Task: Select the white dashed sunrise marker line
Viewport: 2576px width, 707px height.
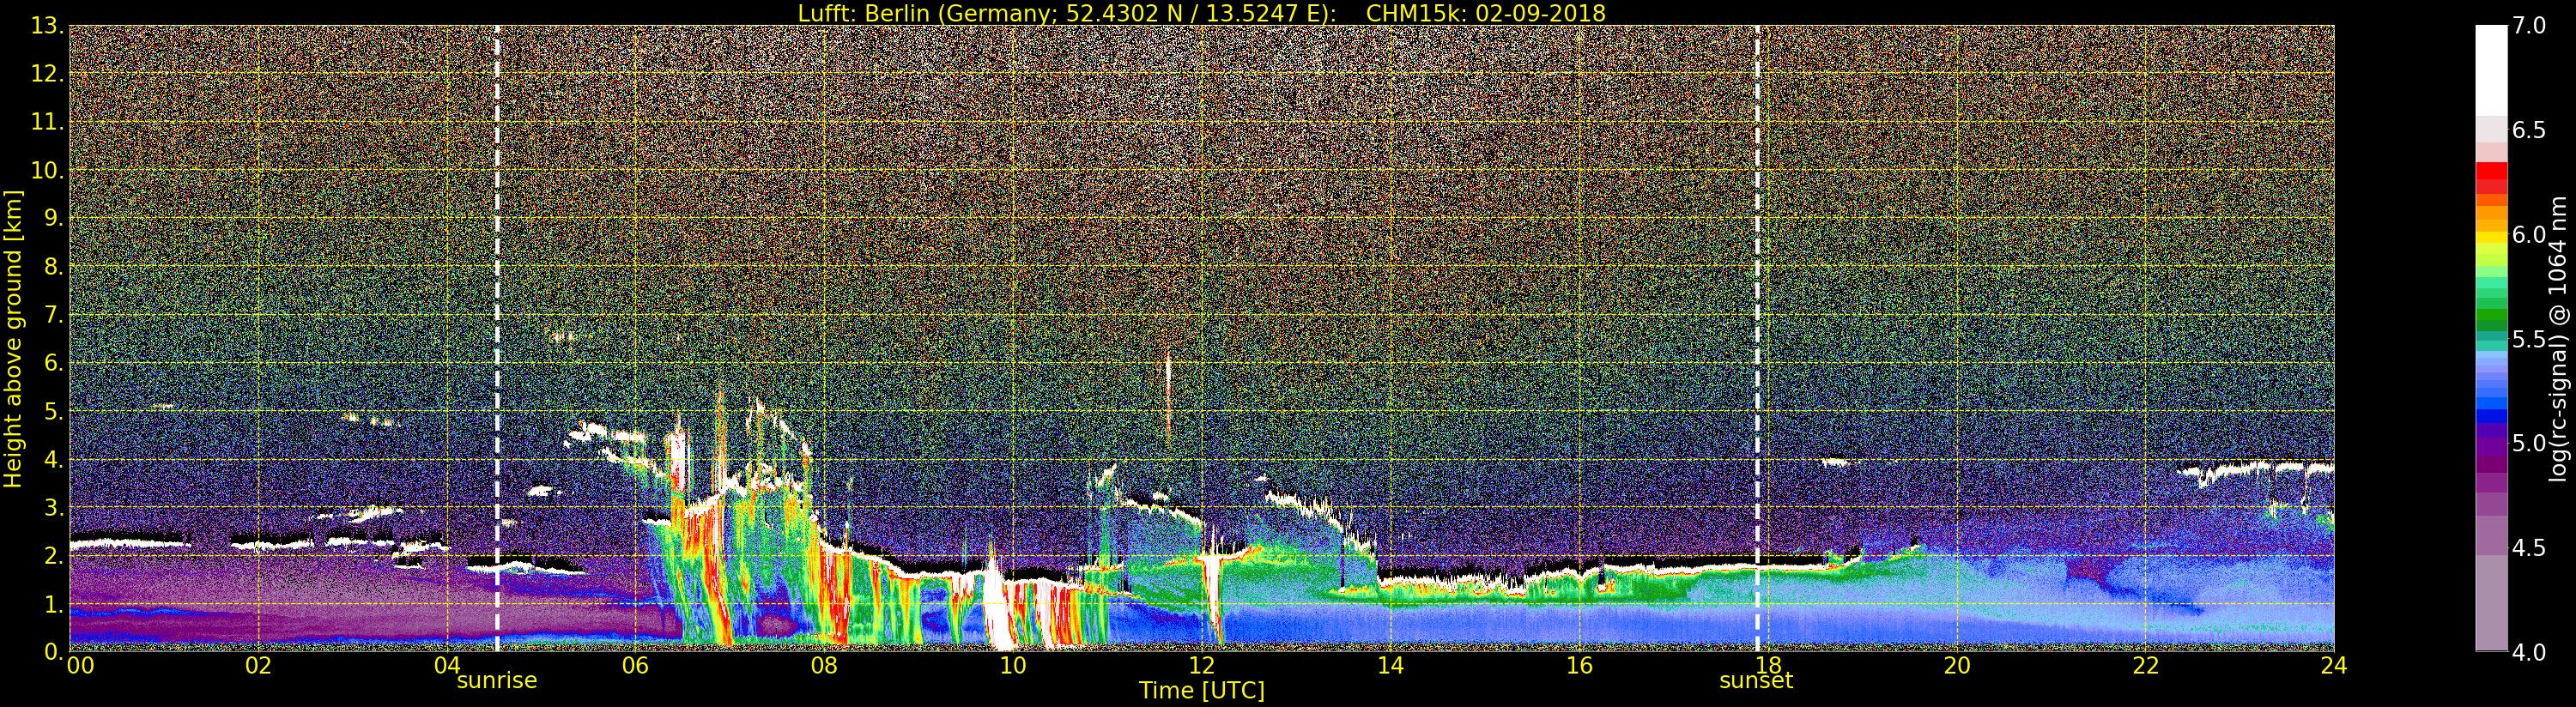Action: tap(497, 338)
